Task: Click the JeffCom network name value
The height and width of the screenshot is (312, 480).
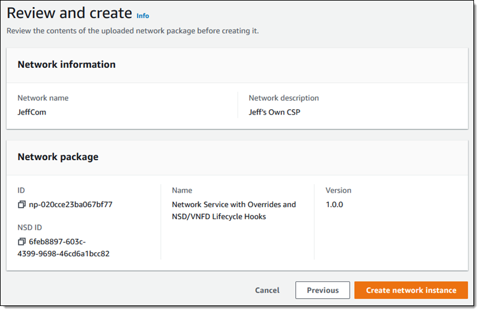Action: coord(32,112)
